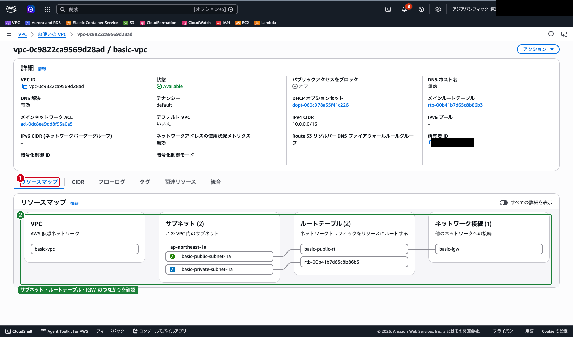Toggle すべての詳細を表示 switch
The image size is (573, 337).
504,203
